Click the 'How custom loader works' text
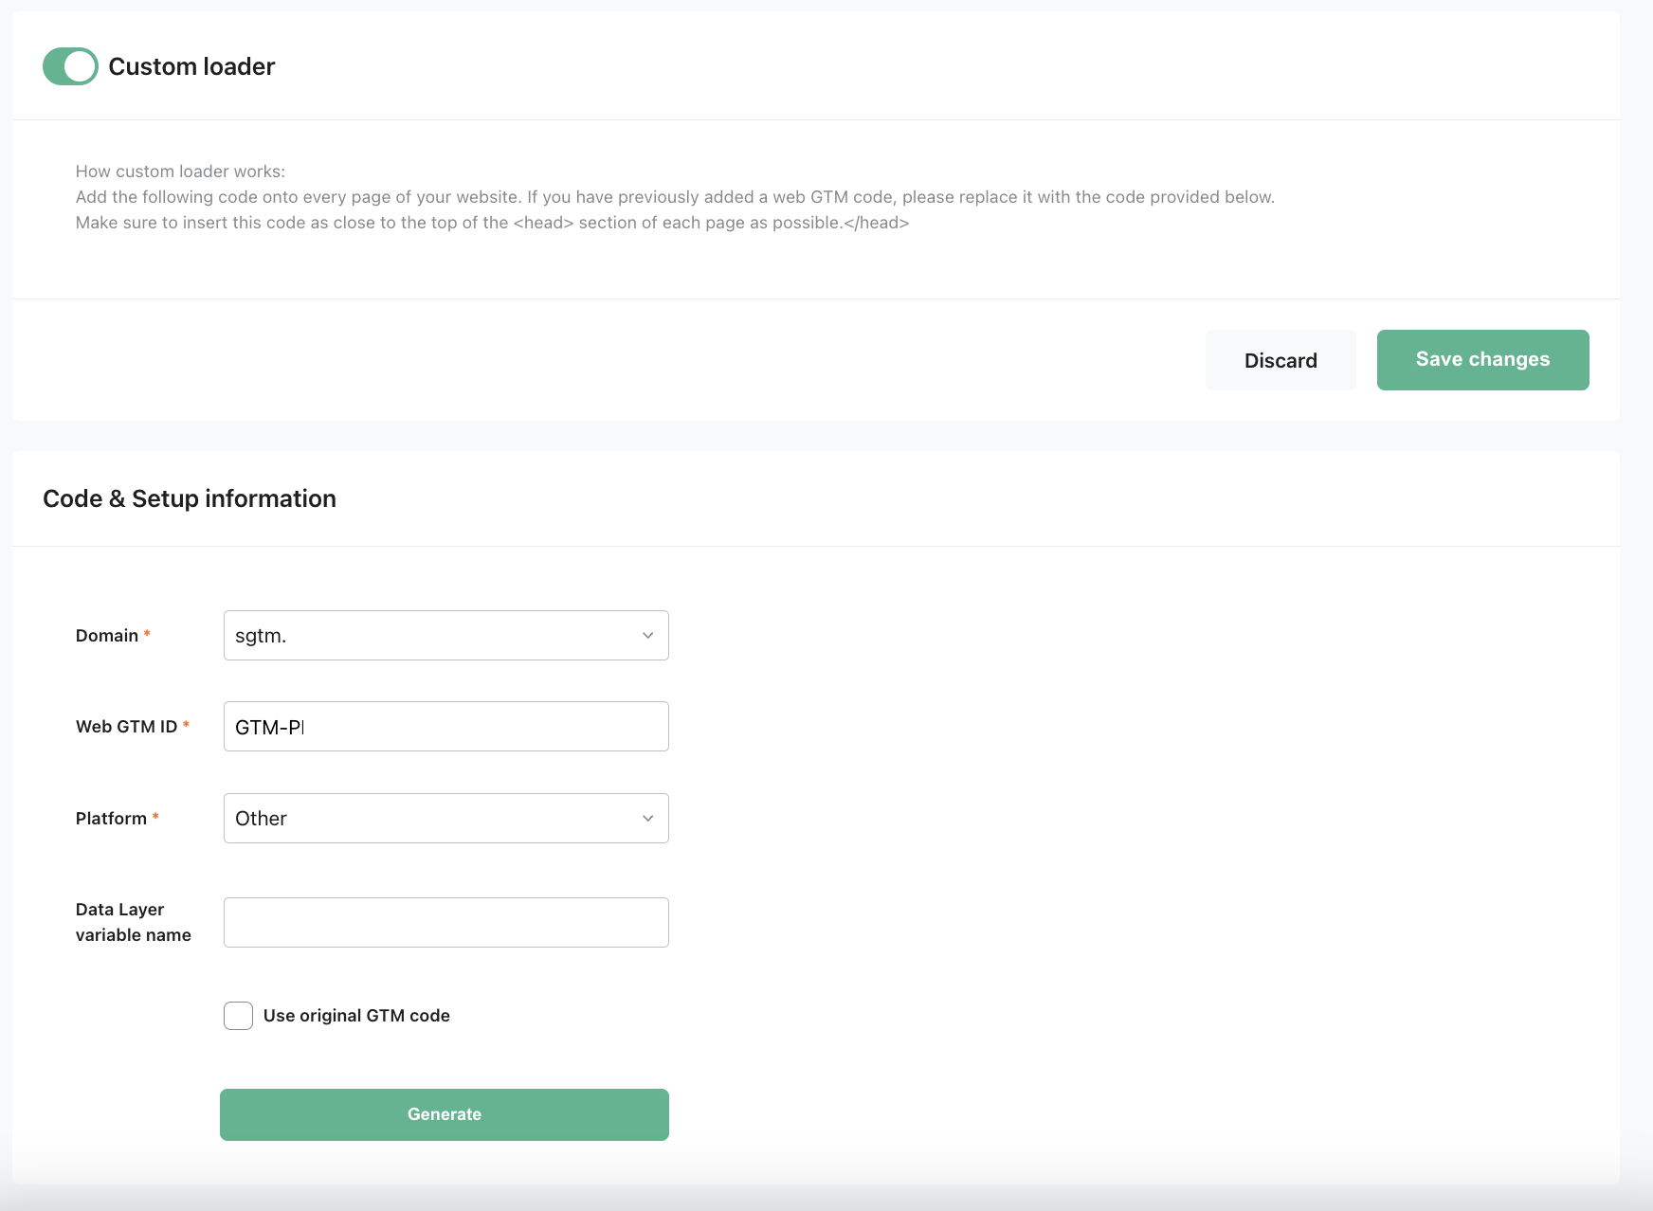 (180, 172)
